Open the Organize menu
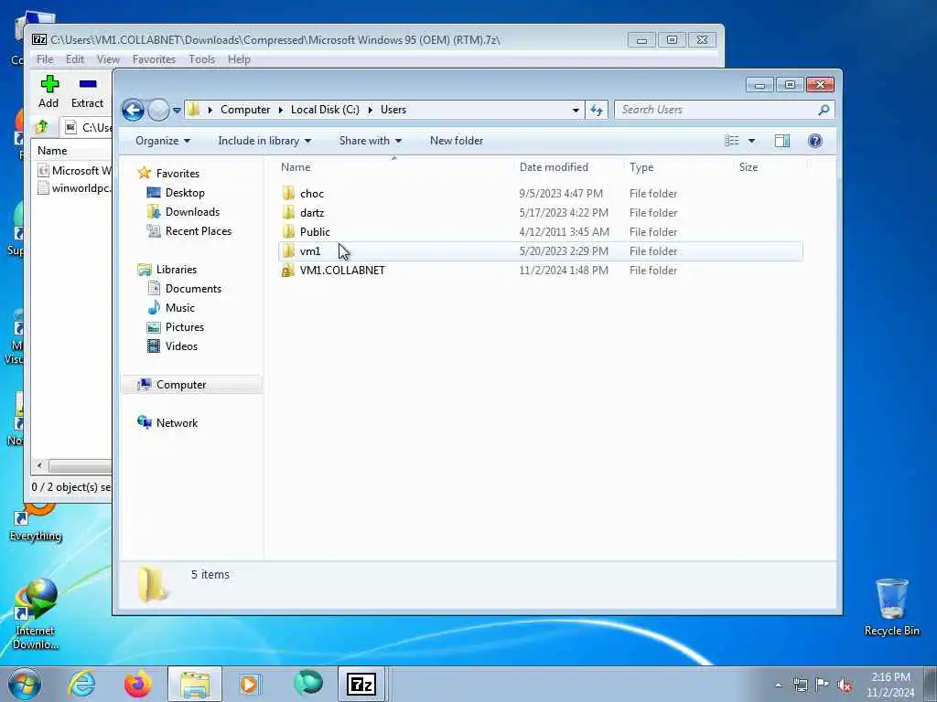Screen dimensions: 937x702 [163, 141]
